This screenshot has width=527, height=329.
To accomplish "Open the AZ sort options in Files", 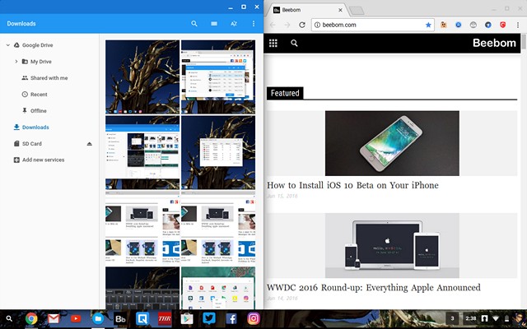I will click(x=234, y=24).
